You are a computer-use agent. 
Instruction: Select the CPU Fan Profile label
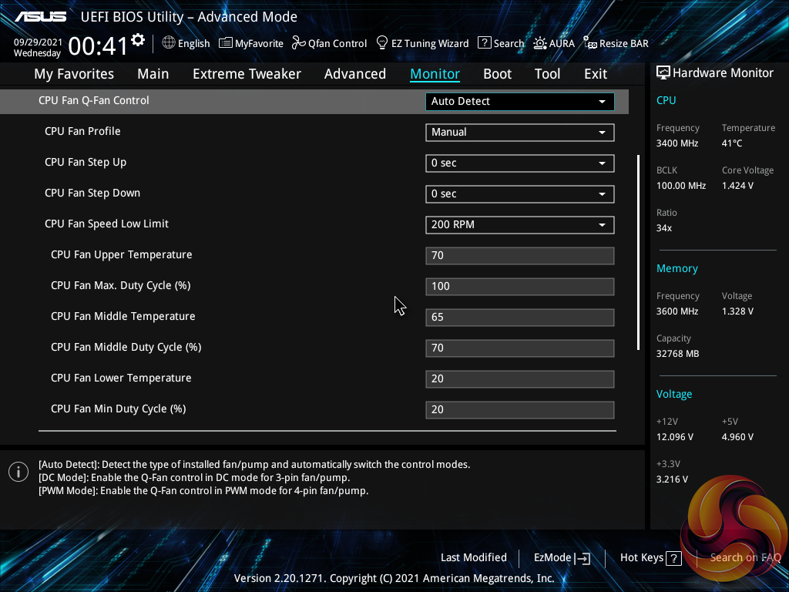pyautogui.click(x=82, y=131)
